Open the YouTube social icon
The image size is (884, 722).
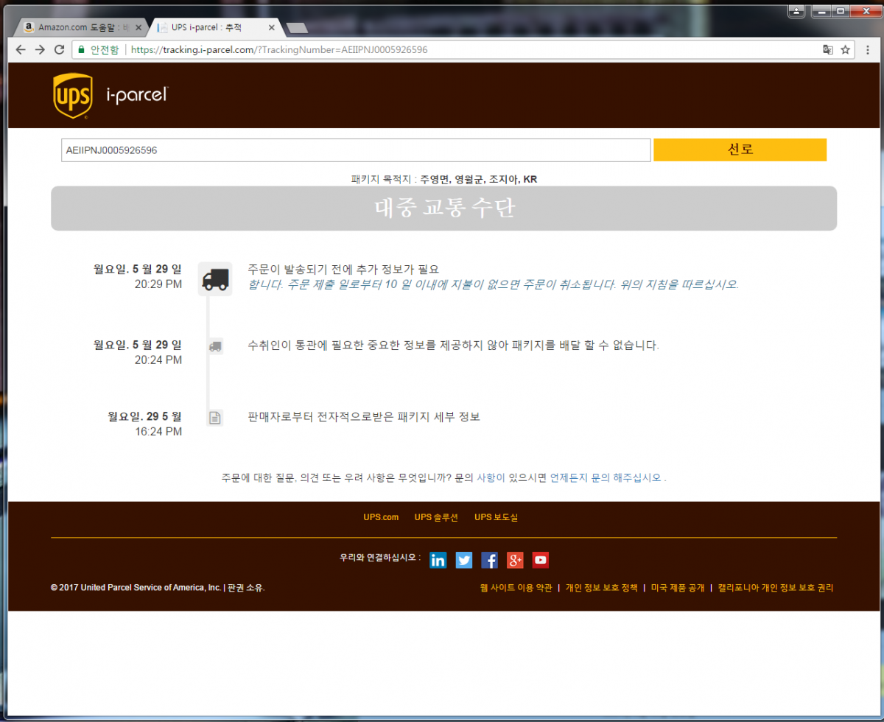(541, 560)
